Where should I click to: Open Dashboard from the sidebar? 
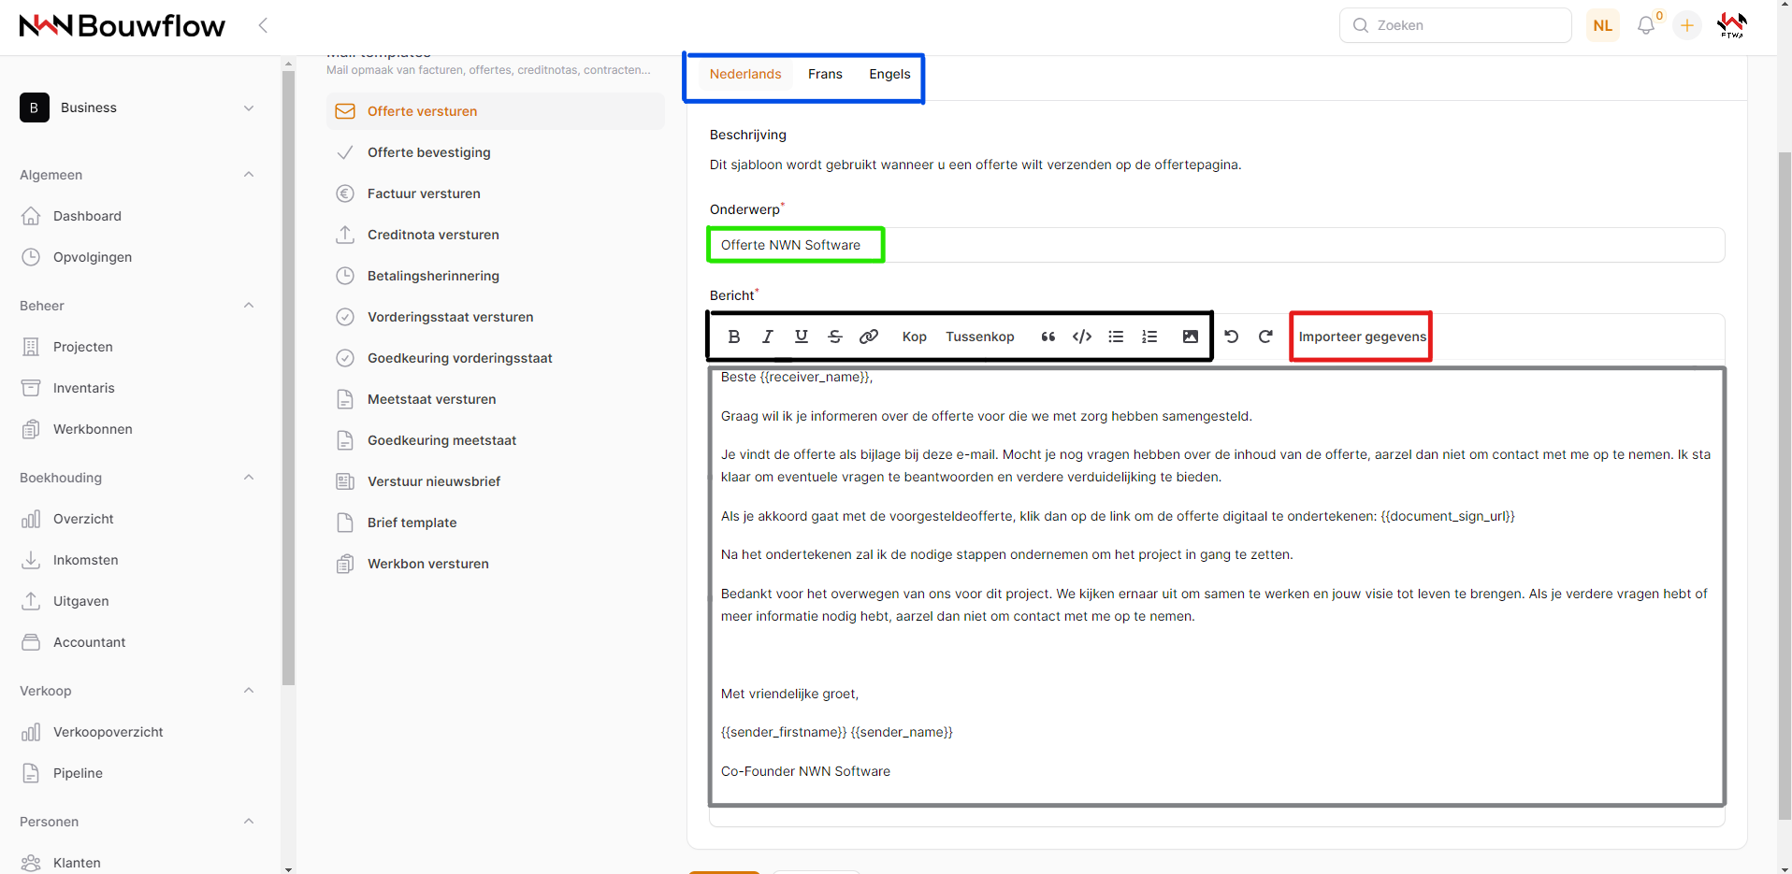point(87,216)
